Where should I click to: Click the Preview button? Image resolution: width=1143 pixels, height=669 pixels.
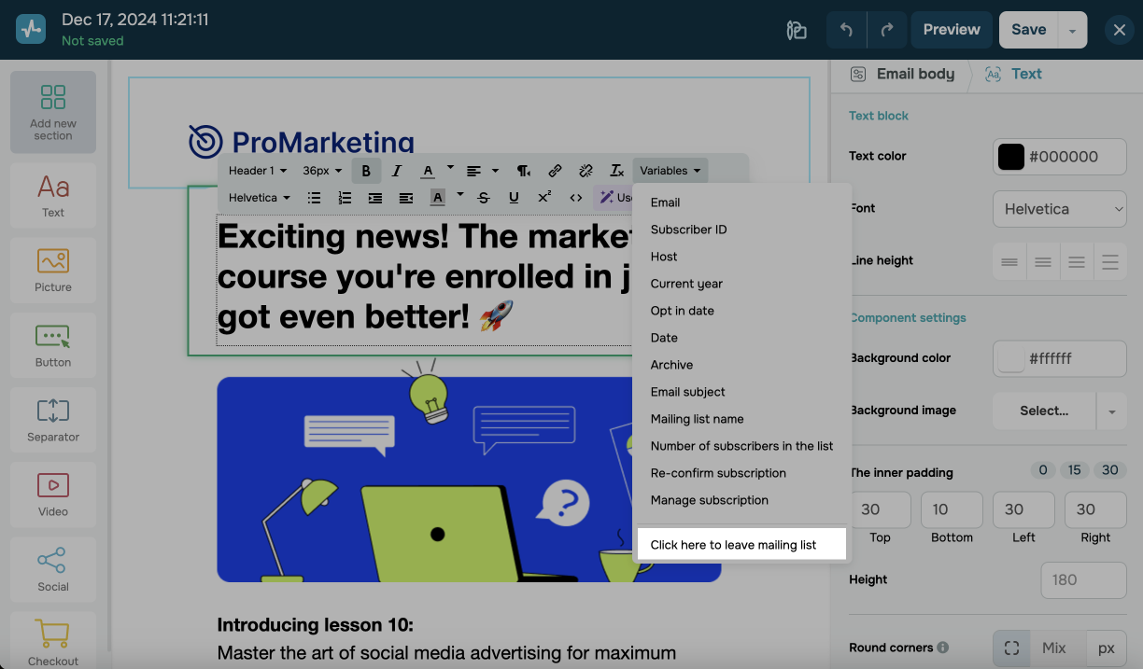point(952,30)
